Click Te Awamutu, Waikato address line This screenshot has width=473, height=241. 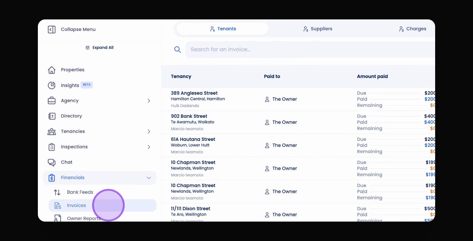pyautogui.click(x=193, y=122)
